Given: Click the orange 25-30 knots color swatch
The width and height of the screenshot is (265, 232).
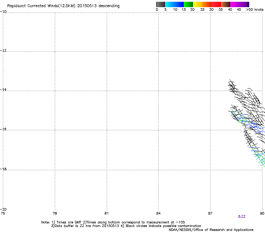Looking at the screenshot, I should (x=207, y=4).
